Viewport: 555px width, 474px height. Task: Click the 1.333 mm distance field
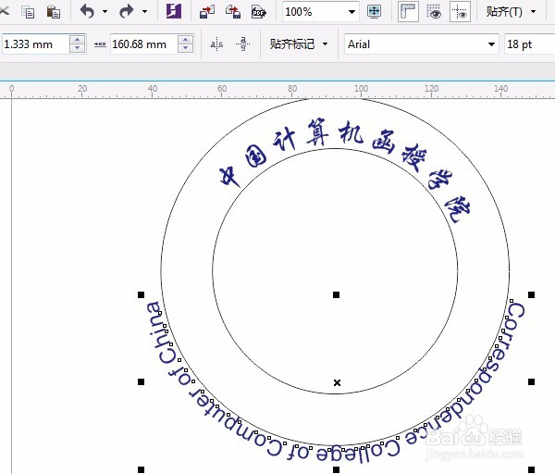[35, 44]
